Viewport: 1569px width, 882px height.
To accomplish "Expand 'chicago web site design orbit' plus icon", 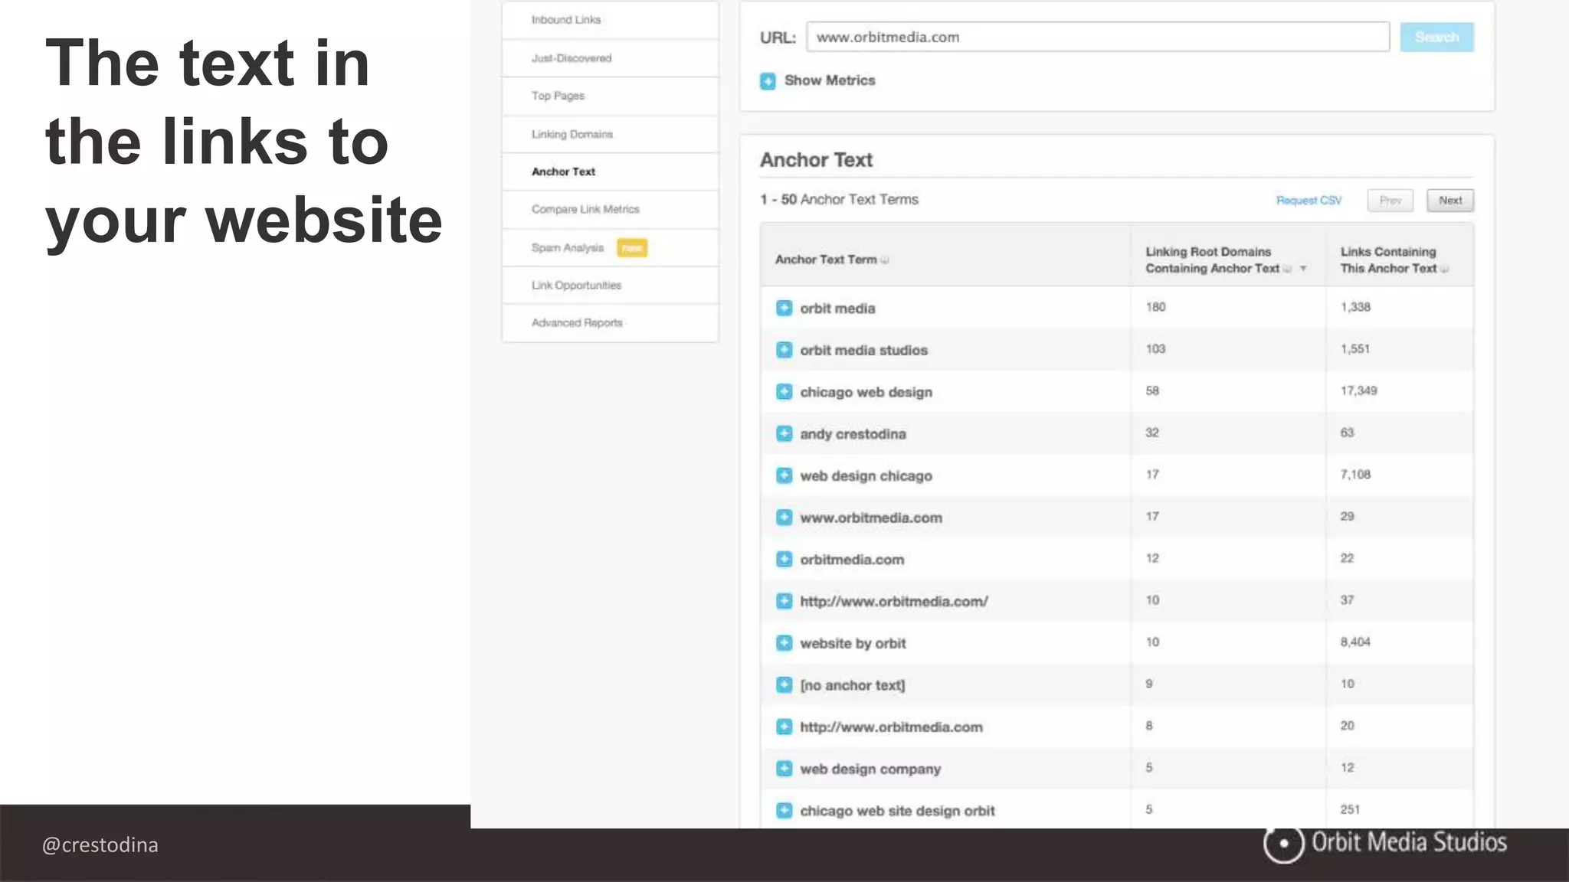I will click(784, 810).
